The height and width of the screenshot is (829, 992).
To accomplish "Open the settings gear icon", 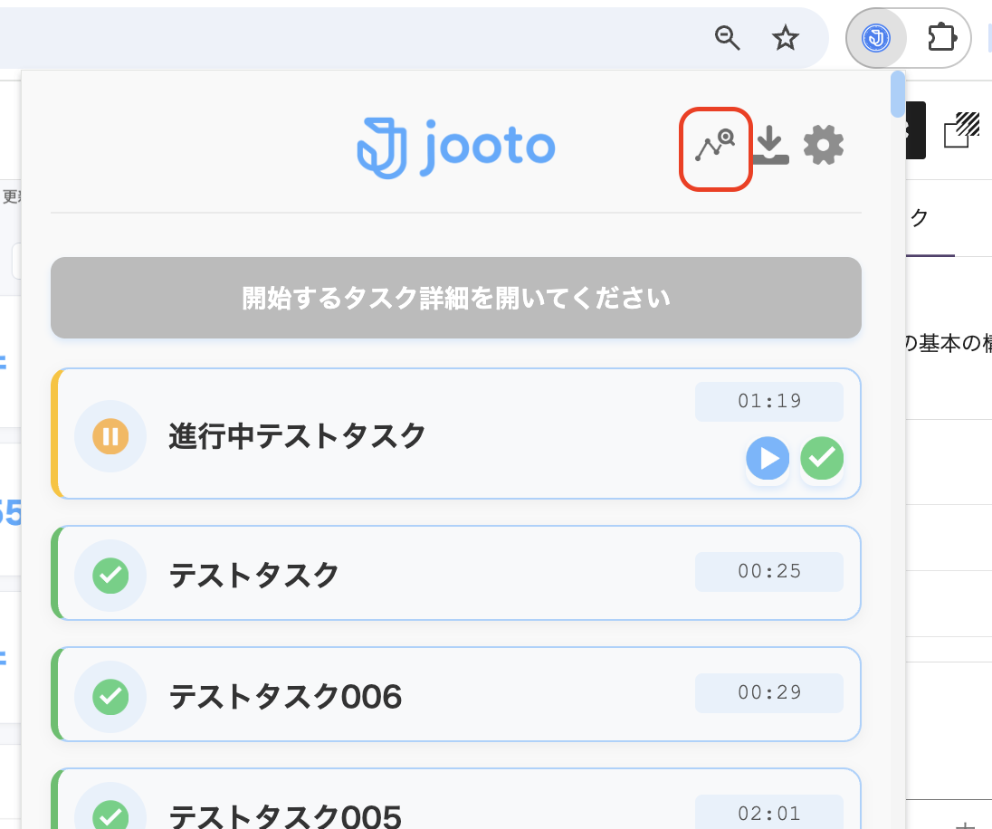I will pos(822,146).
